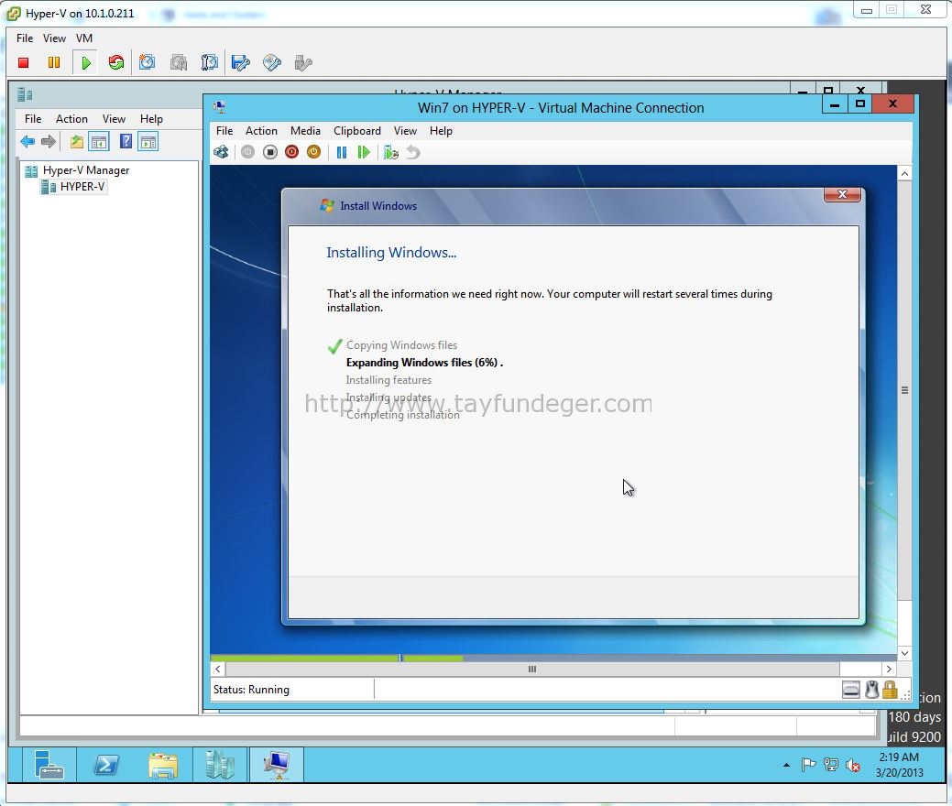Close the Install Windows dialog
The image size is (952, 806).
point(842,194)
